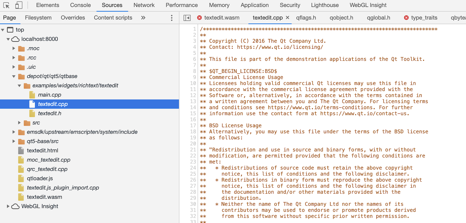The image size is (466, 223).
Task: Select the Content scripts tab
Action: (x=113, y=18)
